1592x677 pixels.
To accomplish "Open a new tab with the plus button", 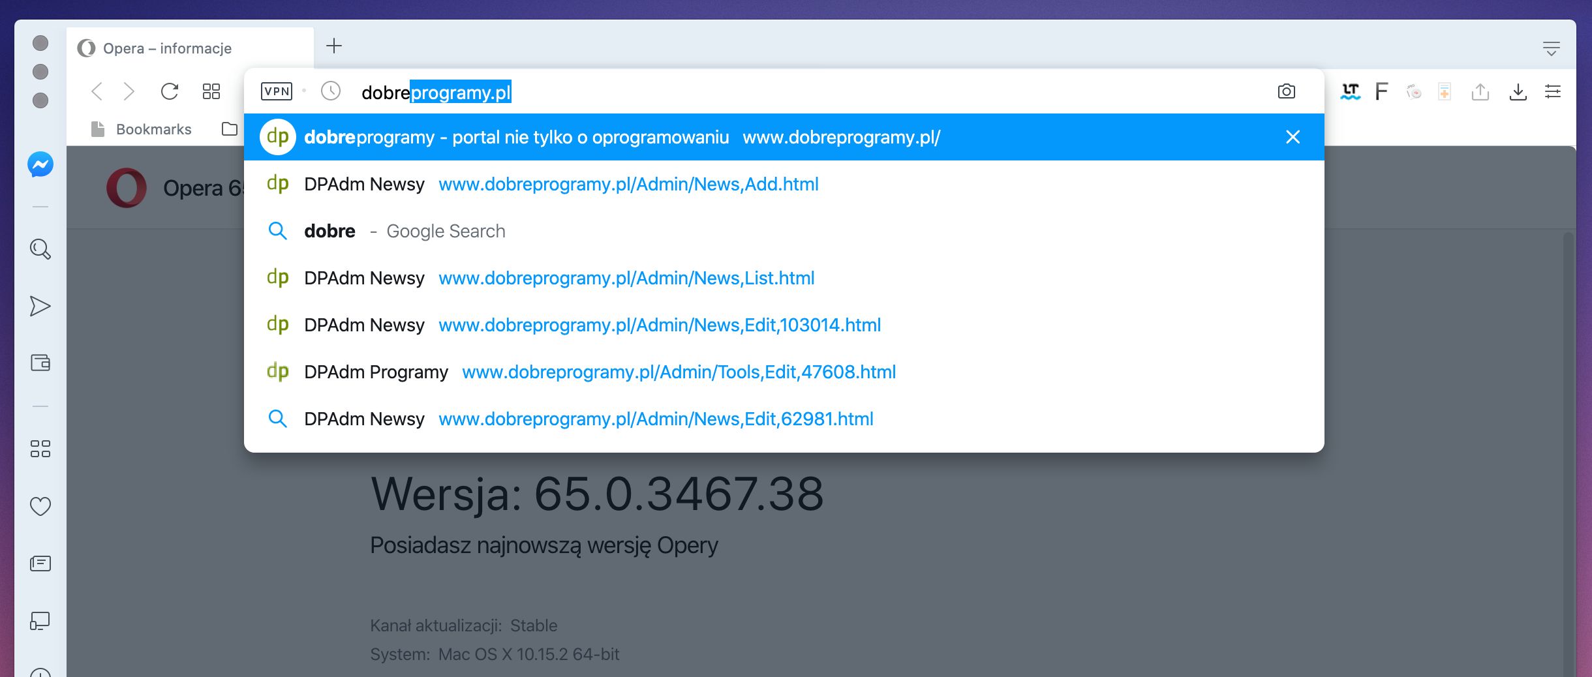I will pyautogui.click(x=334, y=46).
